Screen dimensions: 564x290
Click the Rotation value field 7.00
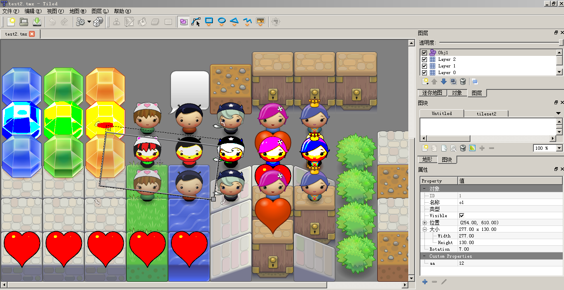coord(464,249)
